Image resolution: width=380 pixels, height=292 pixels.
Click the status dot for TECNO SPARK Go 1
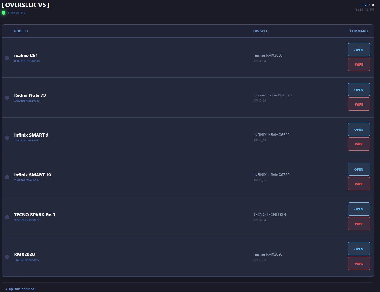click(7, 217)
